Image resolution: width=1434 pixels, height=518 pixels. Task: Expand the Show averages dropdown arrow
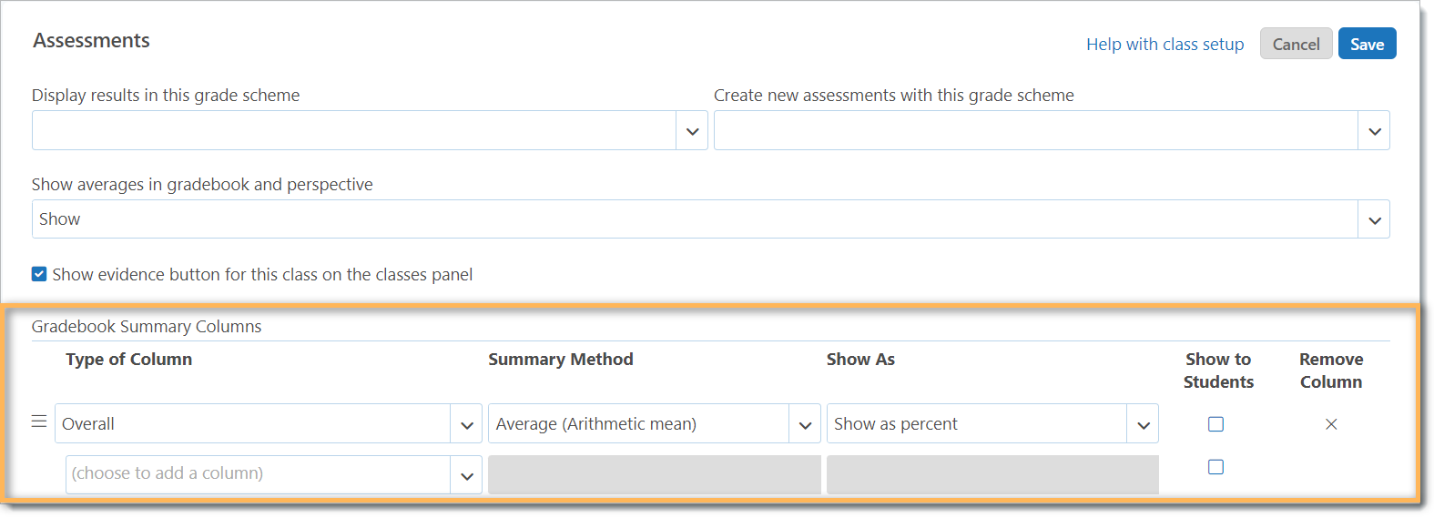pos(1374,219)
